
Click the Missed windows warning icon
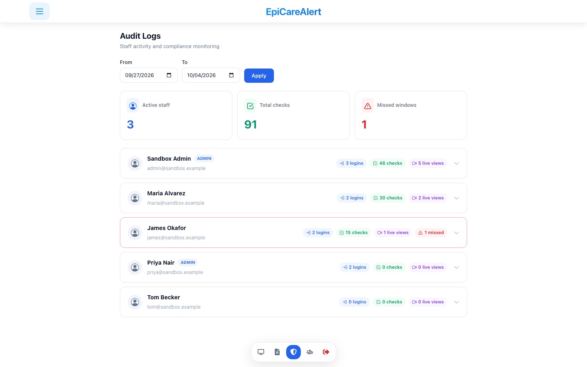click(368, 106)
